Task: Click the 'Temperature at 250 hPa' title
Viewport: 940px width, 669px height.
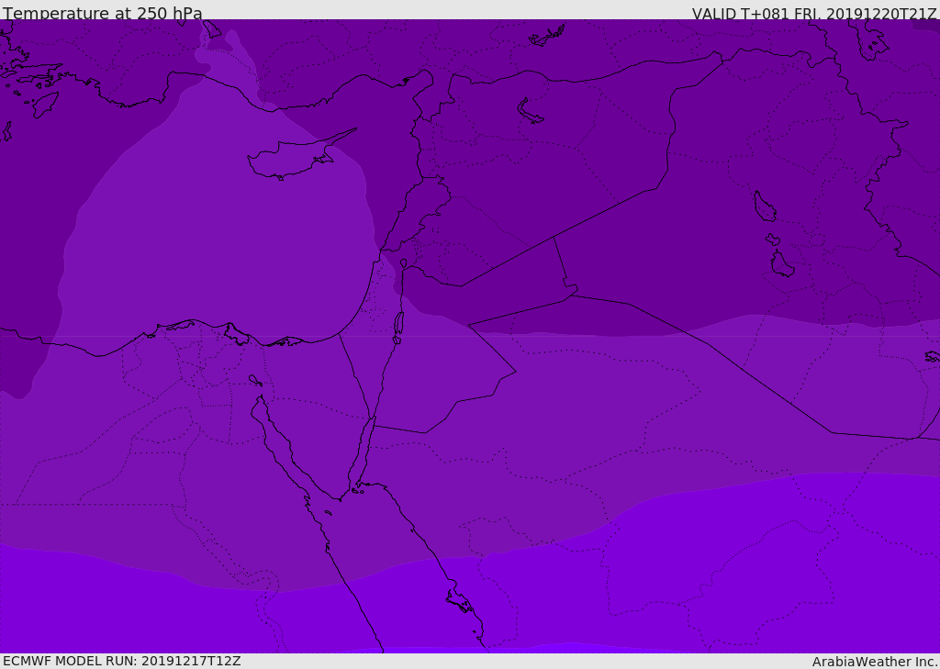Action: (103, 13)
